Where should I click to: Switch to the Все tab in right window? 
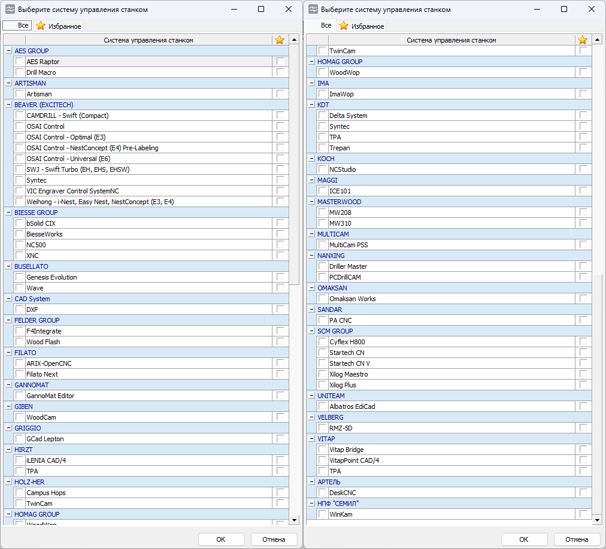click(x=326, y=26)
